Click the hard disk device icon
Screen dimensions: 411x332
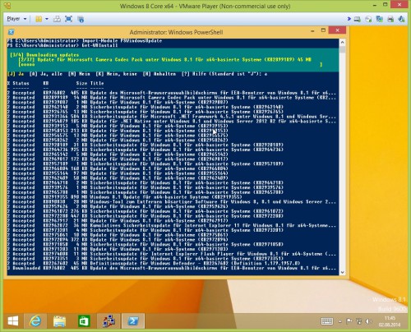(357, 19)
